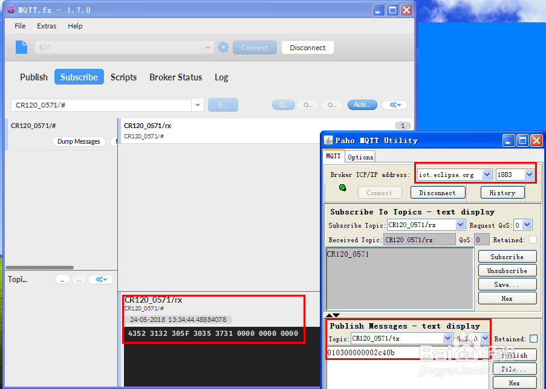Click the History button in Paho

[x=502, y=192]
